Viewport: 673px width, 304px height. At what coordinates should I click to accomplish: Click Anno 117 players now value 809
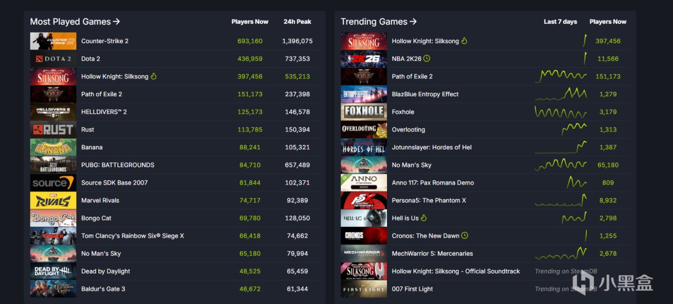[608, 183]
